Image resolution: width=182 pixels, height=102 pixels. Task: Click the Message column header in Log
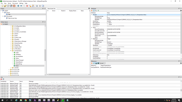coord(31,81)
